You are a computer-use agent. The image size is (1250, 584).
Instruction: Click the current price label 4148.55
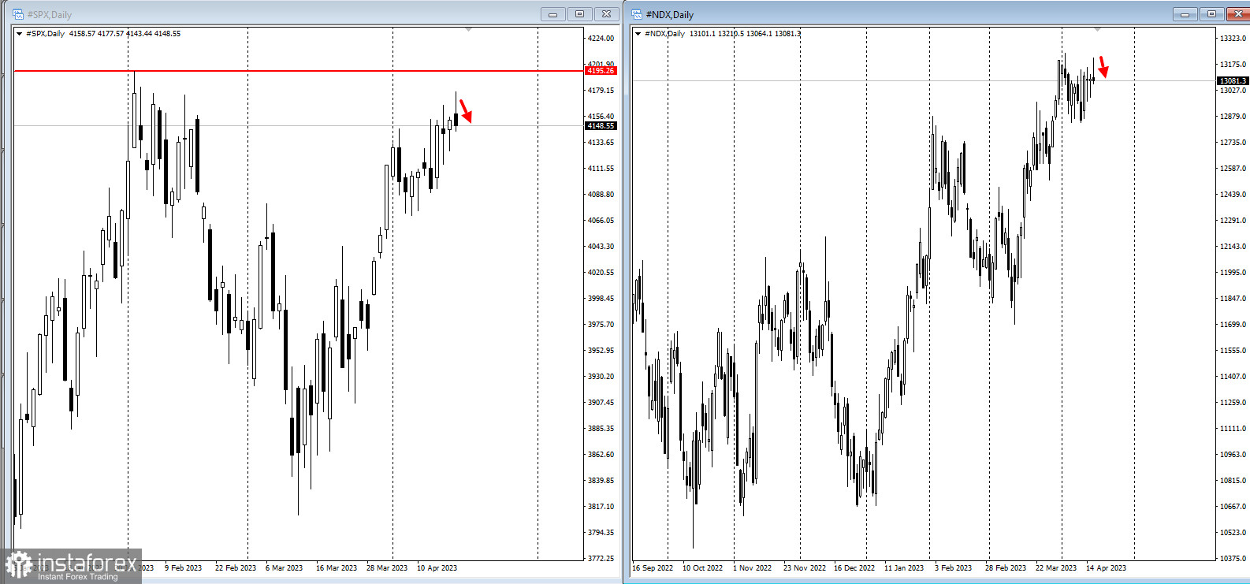tap(601, 126)
